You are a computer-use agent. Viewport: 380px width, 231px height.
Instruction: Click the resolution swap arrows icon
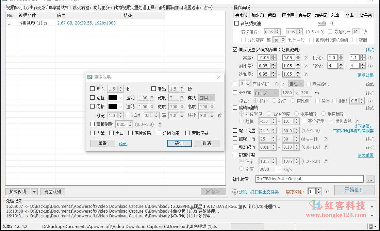[317, 93]
